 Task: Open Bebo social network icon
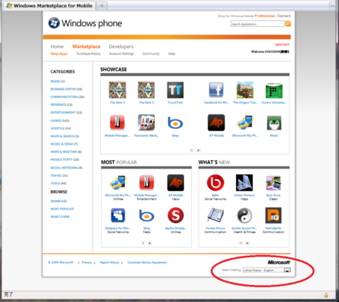click(x=215, y=183)
